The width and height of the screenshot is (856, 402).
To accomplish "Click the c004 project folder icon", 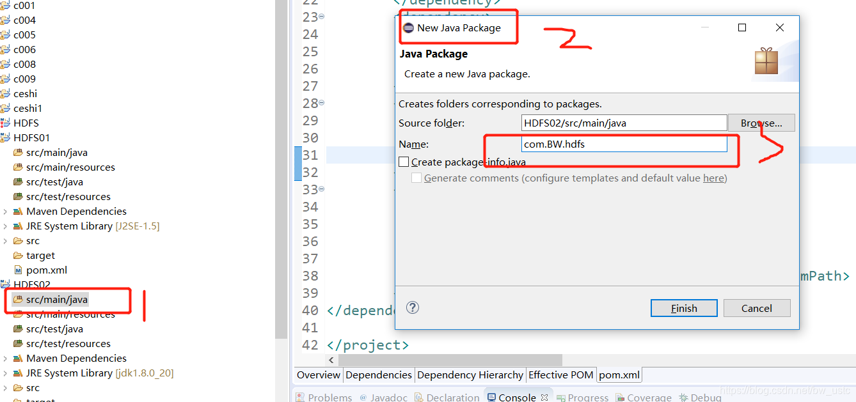I will 5,20.
